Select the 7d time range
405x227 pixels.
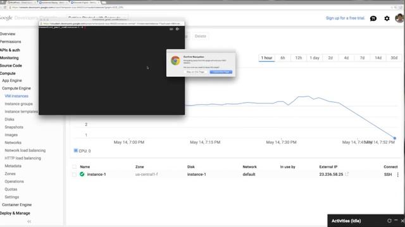(362, 58)
